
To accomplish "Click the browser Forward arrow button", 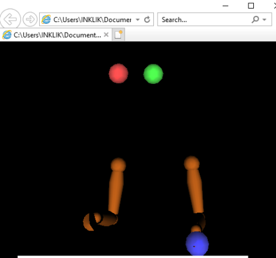I will click(30, 20).
